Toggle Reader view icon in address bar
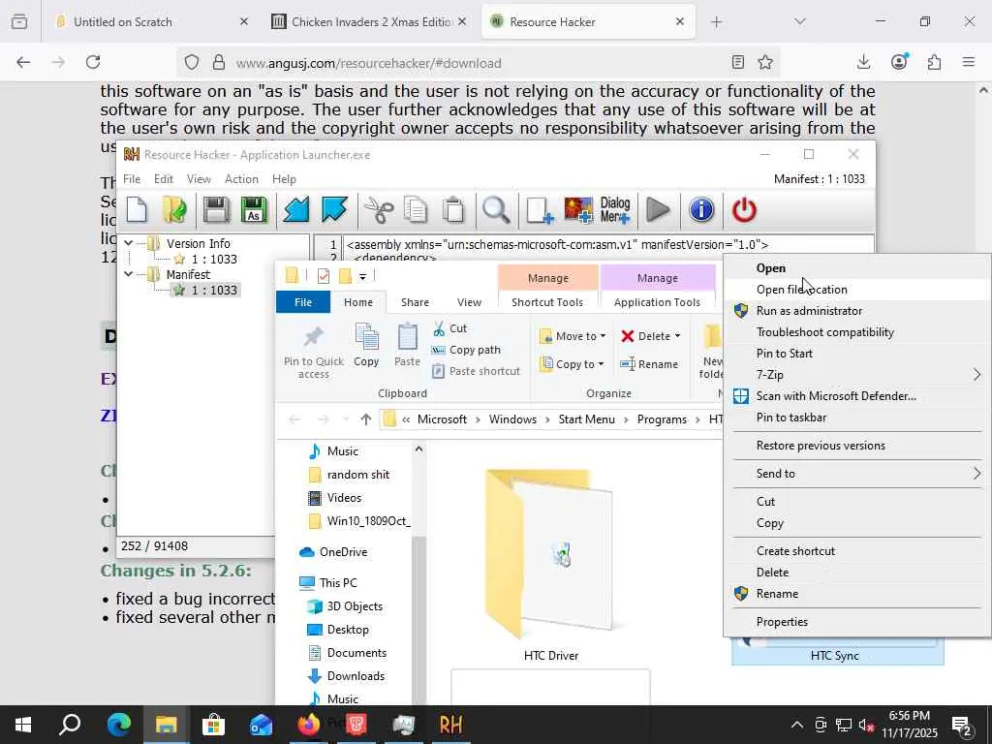The width and height of the screenshot is (992, 744). coord(737,62)
